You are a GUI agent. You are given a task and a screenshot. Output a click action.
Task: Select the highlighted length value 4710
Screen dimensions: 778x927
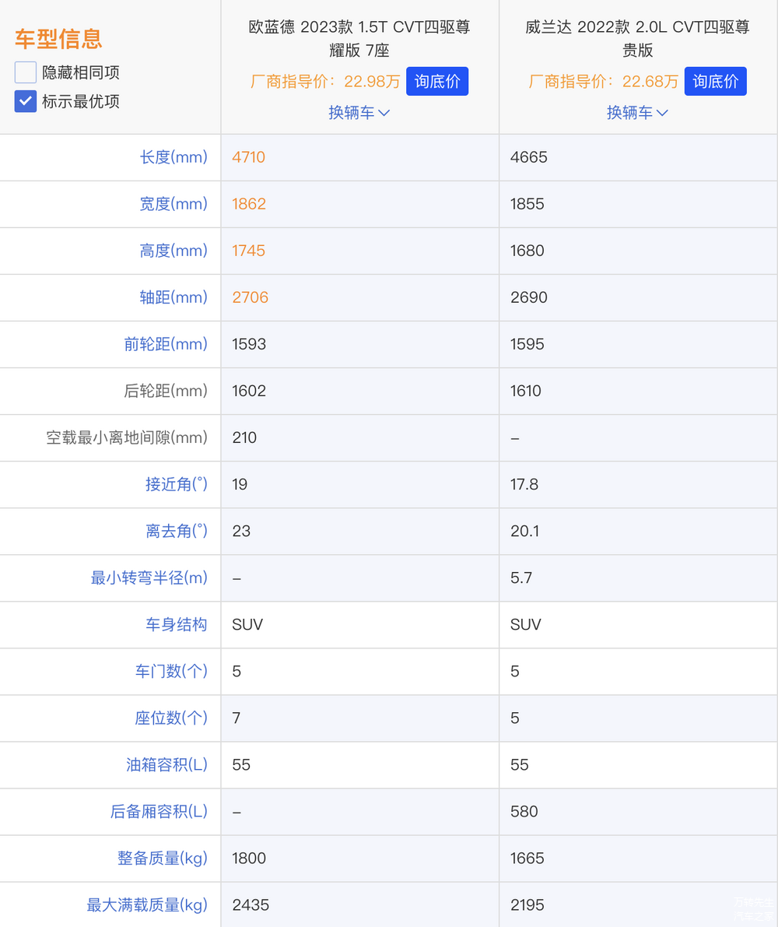(x=249, y=157)
